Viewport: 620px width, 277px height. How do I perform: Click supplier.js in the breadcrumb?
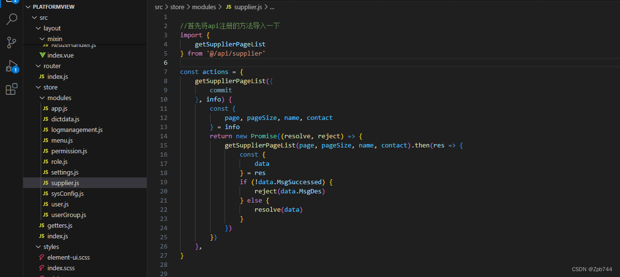tap(248, 7)
